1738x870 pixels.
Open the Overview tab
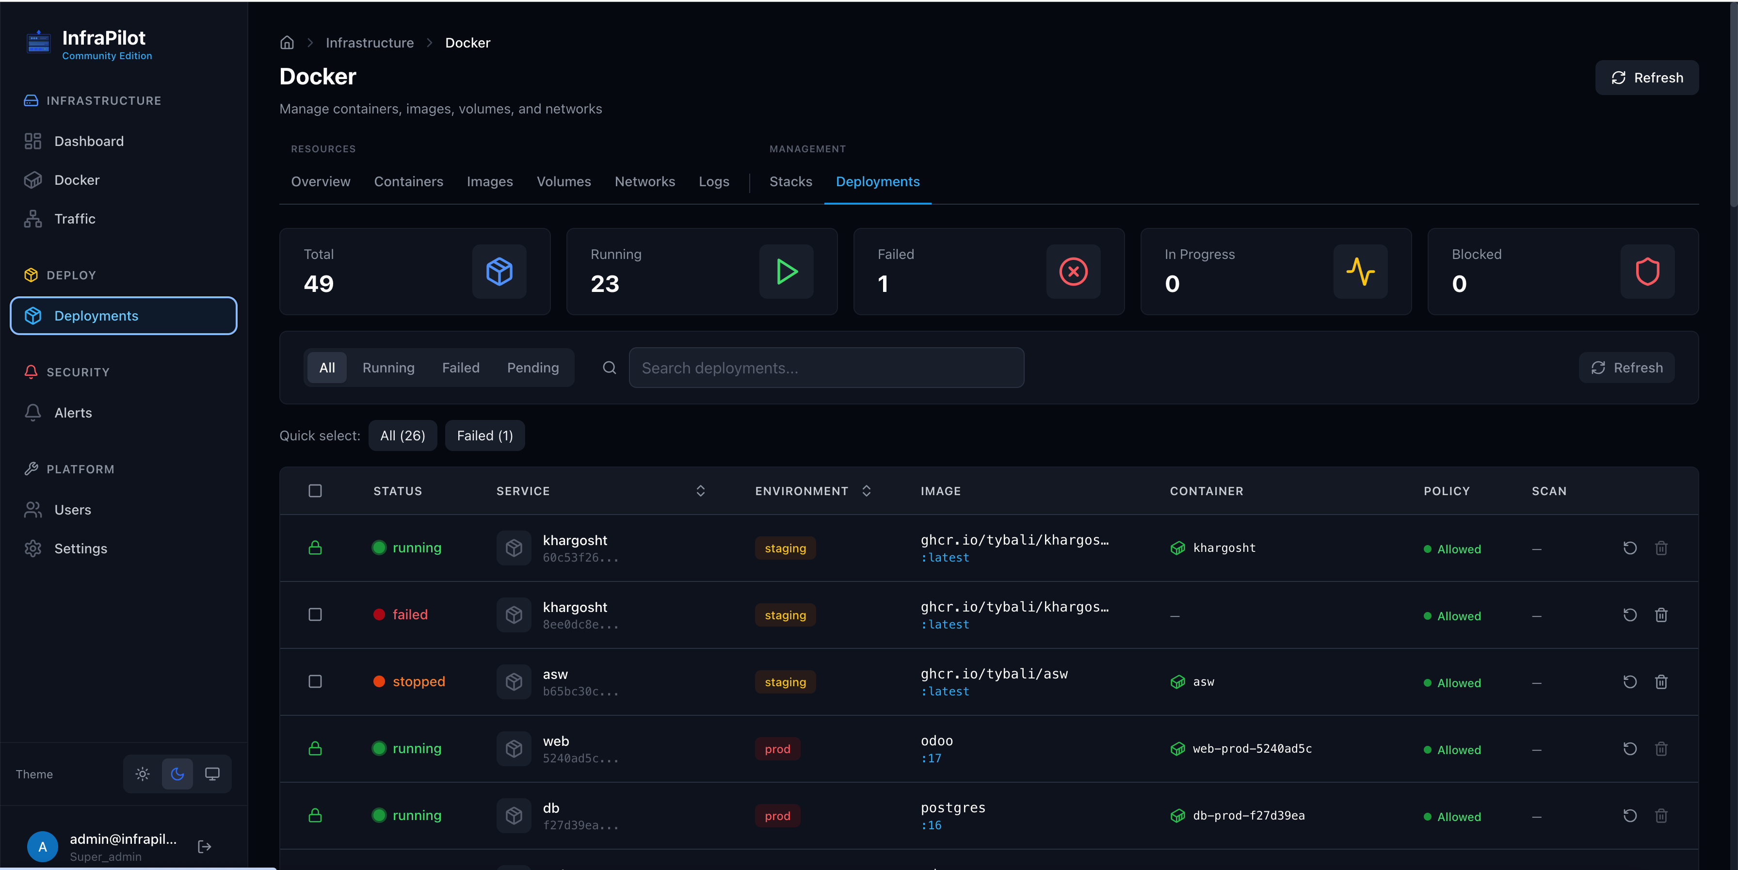(321, 181)
